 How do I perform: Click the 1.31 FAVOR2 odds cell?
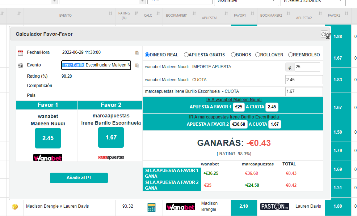click(338, 188)
